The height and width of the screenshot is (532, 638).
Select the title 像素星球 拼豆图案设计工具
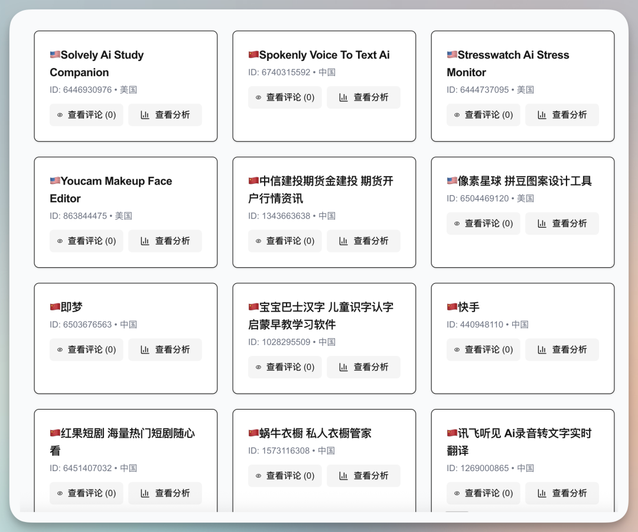pos(525,181)
